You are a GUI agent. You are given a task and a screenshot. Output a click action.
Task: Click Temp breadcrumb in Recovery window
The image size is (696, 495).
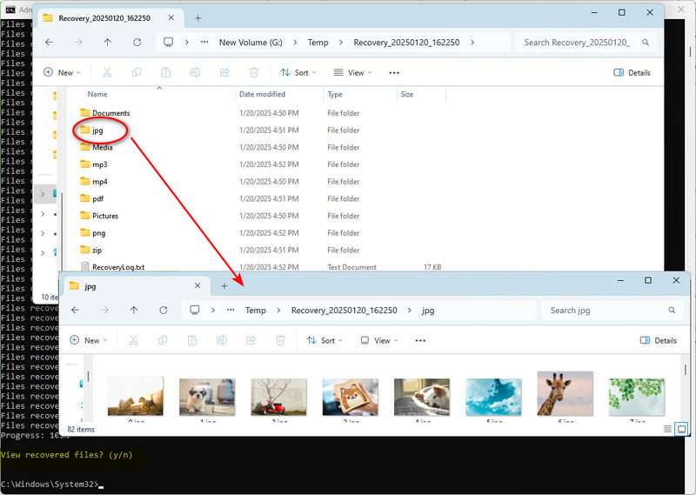[x=318, y=42]
